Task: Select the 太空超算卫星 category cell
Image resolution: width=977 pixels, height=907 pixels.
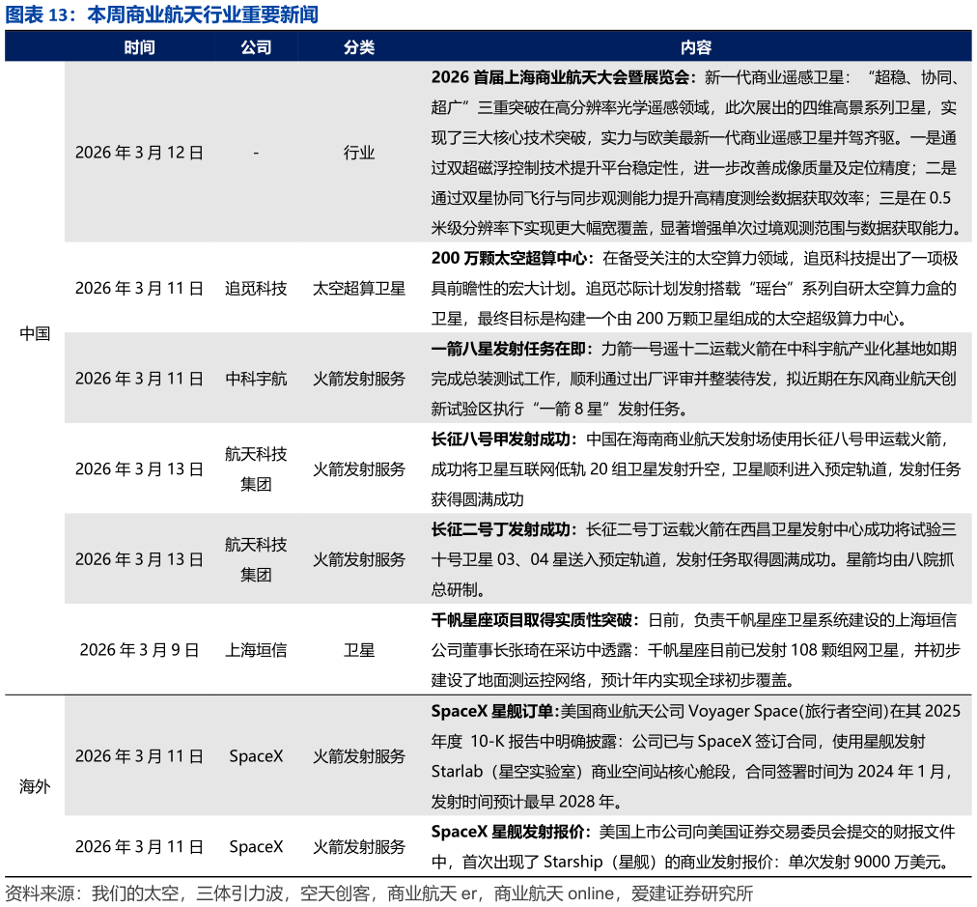Action: [358, 288]
